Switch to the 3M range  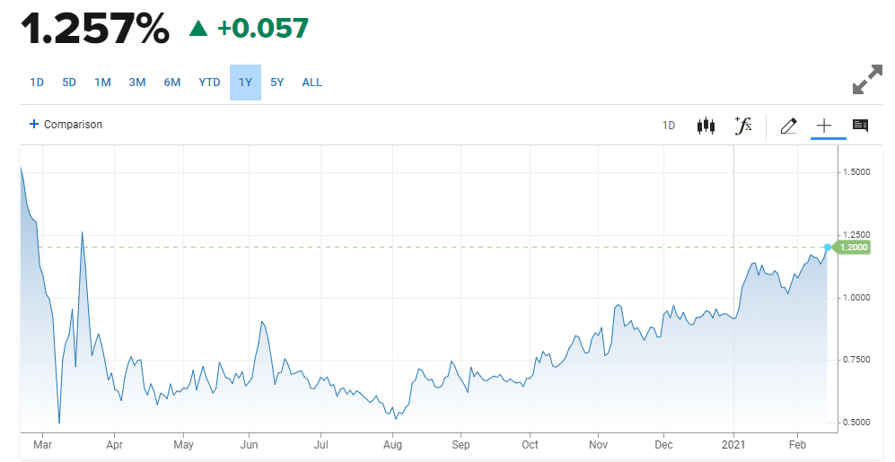(137, 83)
